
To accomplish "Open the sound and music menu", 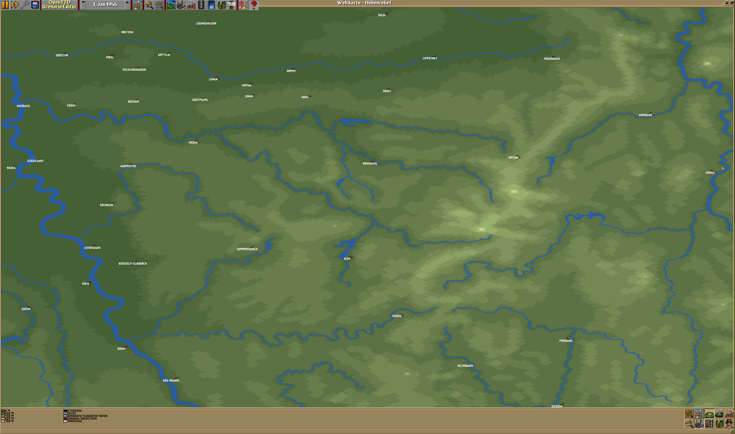I will (x=243, y=5).
